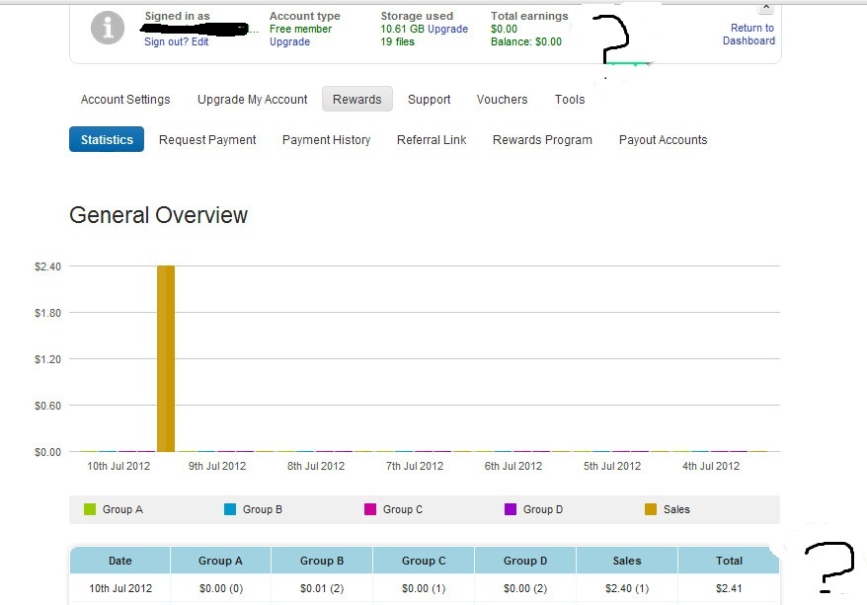The image size is (867, 605).
Task: Click Upgrade link next to 10.61 GB
Action: (x=447, y=29)
